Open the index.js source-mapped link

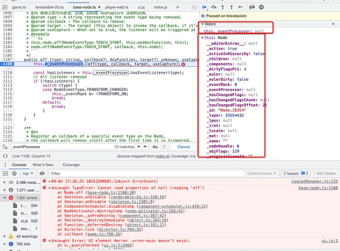pyautogui.click(x=162, y=156)
